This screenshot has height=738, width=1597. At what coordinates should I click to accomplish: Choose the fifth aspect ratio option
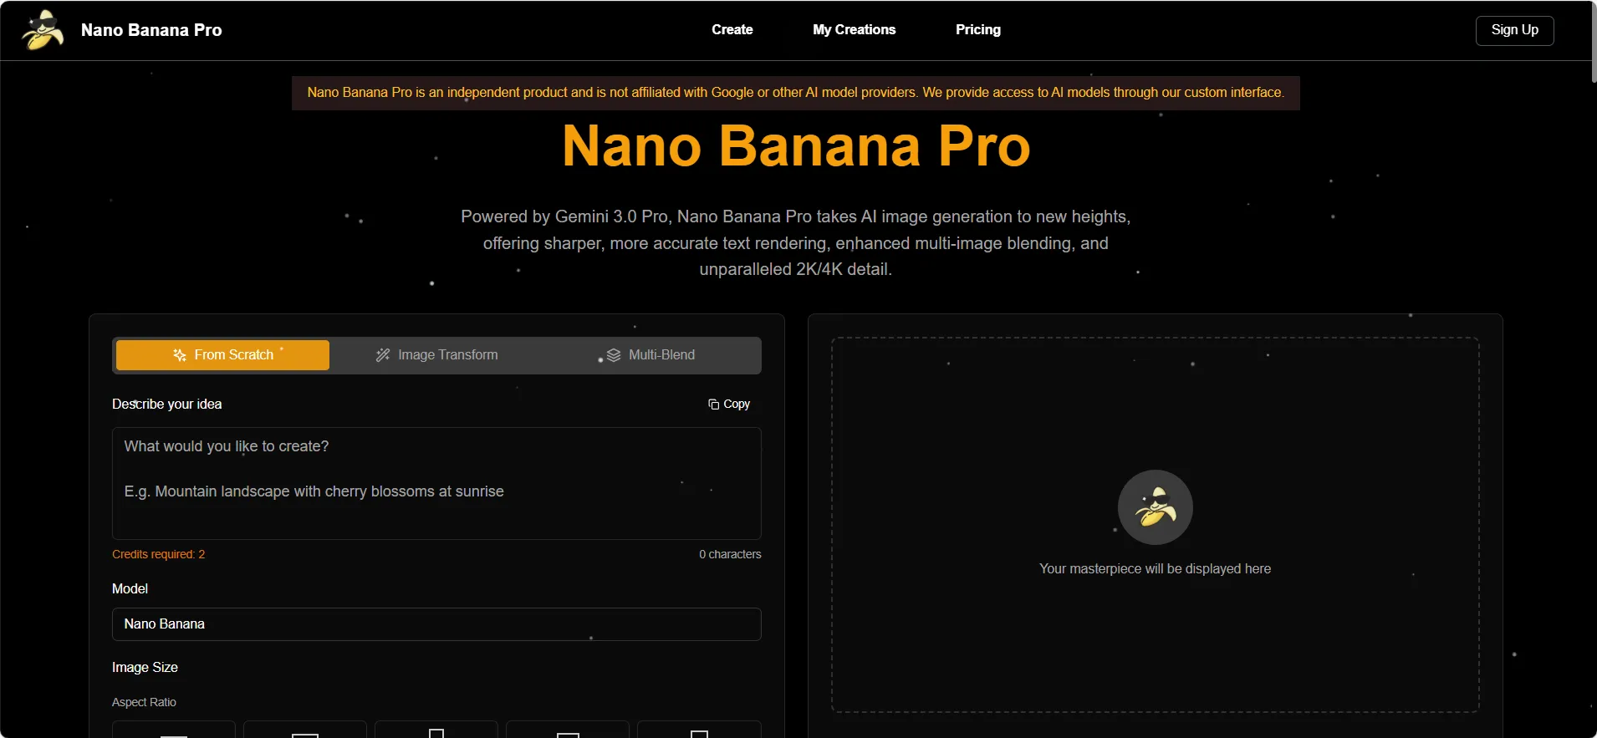coord(699,730)
